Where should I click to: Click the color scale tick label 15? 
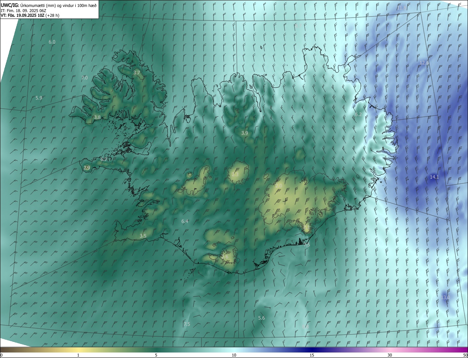click(x=312, y=355)
